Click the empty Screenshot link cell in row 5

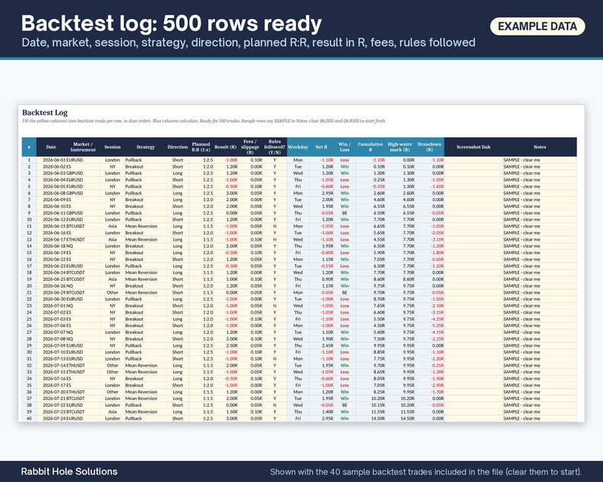point(473,187)
